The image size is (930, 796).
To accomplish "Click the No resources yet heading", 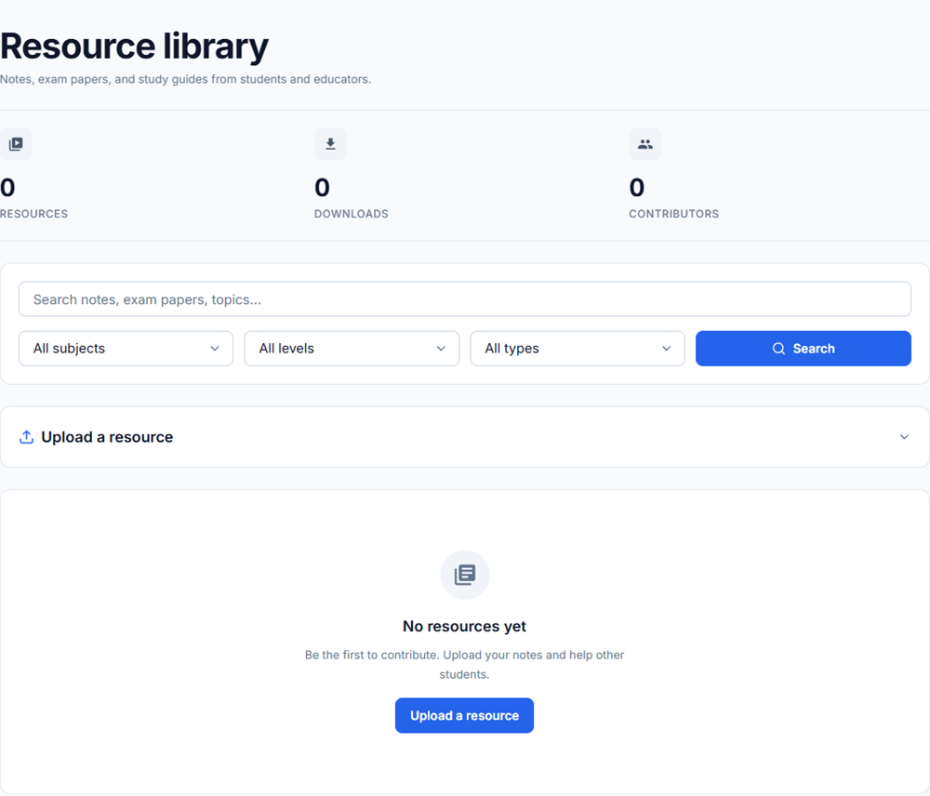I will point(464,627).
